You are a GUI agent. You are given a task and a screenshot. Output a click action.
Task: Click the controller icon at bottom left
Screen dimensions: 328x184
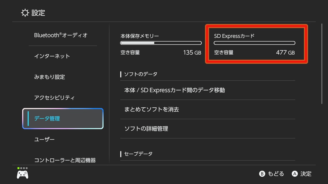[22, 174]
